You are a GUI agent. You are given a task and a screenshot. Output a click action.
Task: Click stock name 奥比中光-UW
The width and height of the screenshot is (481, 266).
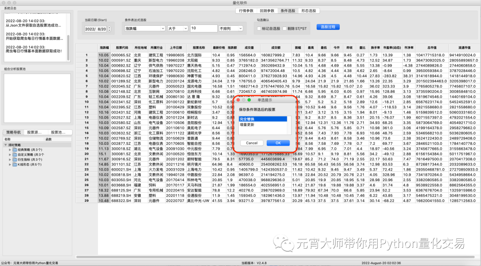click(198, 201)
